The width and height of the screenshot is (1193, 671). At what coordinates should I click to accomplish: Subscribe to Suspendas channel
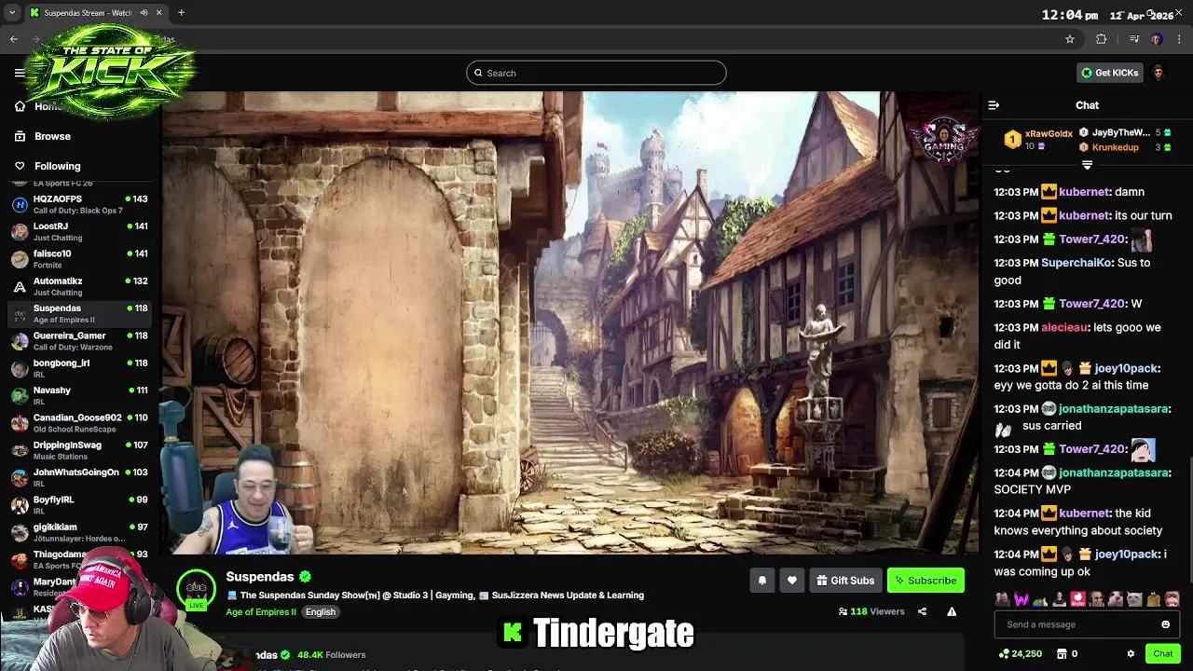pyautogui.click(x=926, y=581)
